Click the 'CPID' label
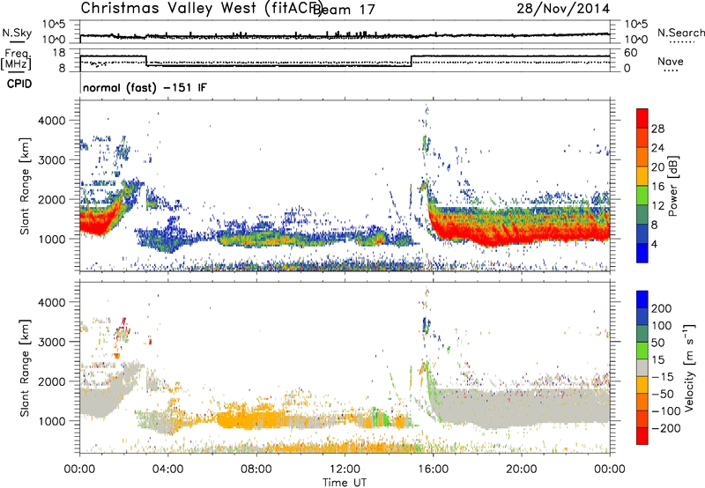Screen dimensions: 705x488 point(19,84)
